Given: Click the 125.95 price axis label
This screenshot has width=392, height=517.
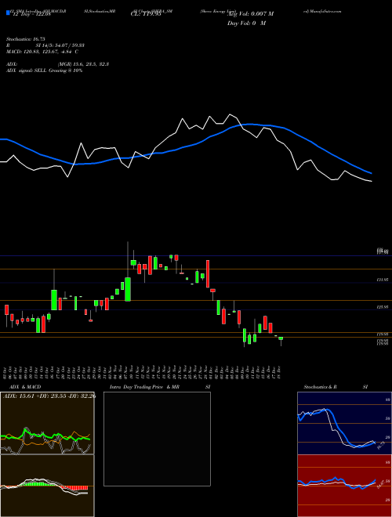Looking at the screenshot, I should point(383,307).
